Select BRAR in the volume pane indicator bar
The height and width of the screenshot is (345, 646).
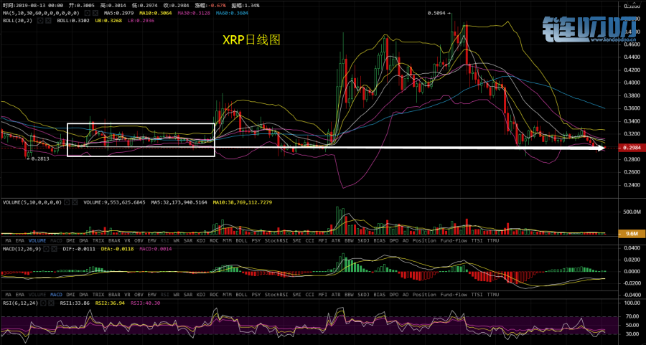click(114, 240)
